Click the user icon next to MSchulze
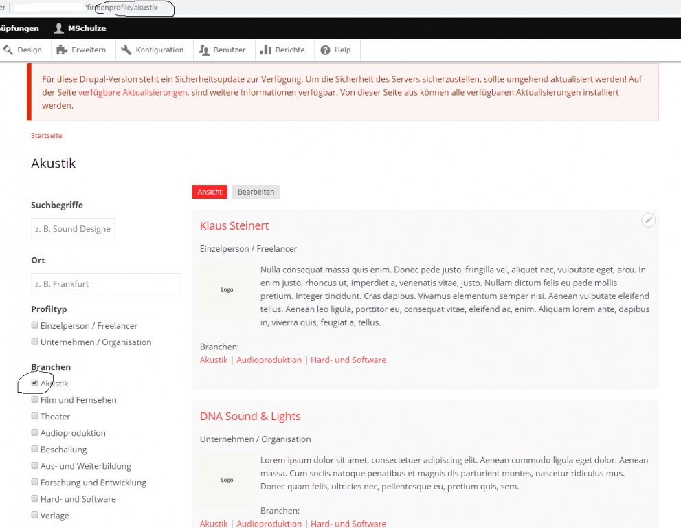The width and height of the screenshot is (681, 528). coord(59,28)
